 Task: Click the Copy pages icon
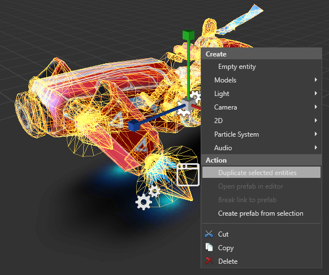(209, 247)
